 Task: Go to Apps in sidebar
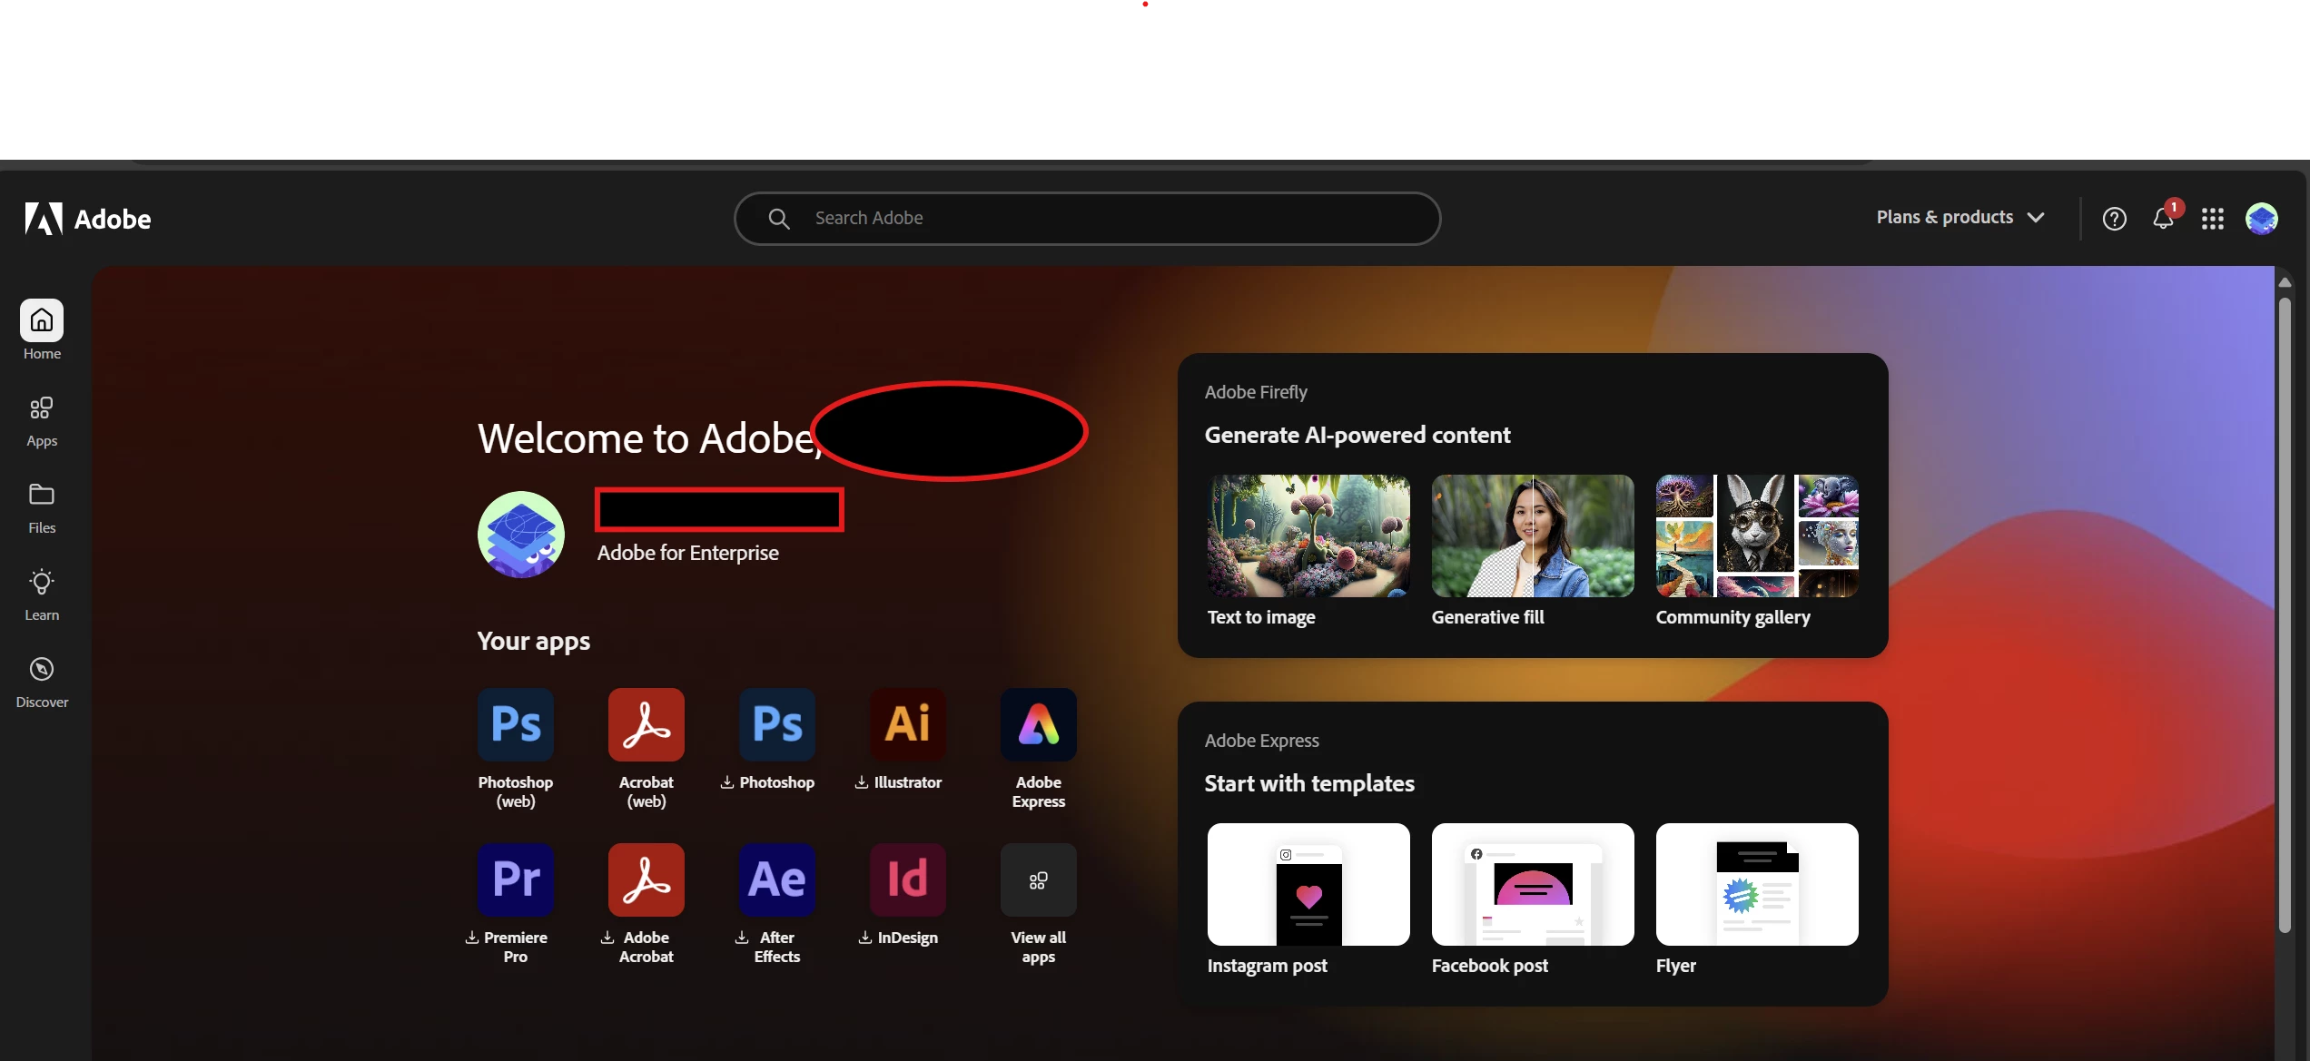[42, 420]
